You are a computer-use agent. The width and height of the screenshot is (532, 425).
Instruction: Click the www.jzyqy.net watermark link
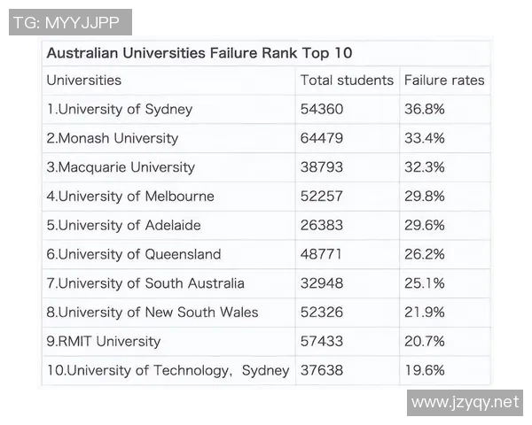pos(465,402)
